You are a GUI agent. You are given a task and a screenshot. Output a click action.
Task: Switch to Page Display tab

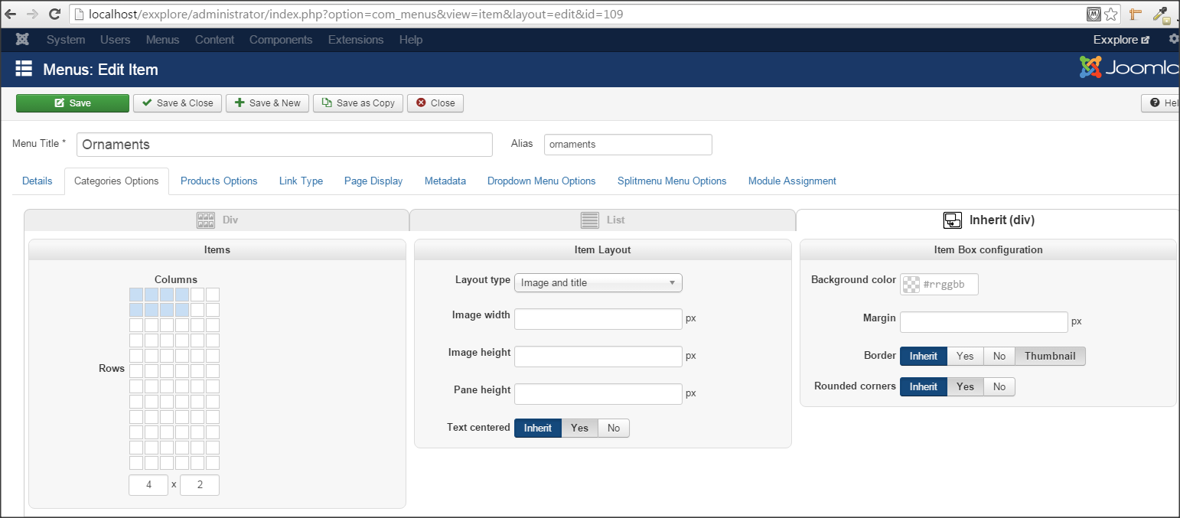373,181
